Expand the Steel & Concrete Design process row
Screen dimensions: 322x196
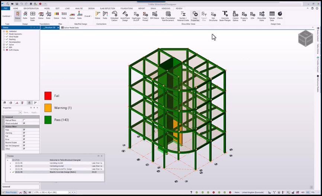(10, 172)
